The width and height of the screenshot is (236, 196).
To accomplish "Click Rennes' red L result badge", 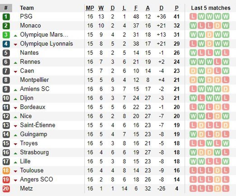I will pos(217,62).
